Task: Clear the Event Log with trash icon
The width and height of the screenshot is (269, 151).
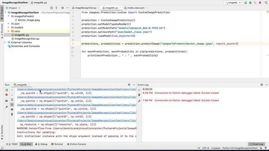Action: coord(139,95)
